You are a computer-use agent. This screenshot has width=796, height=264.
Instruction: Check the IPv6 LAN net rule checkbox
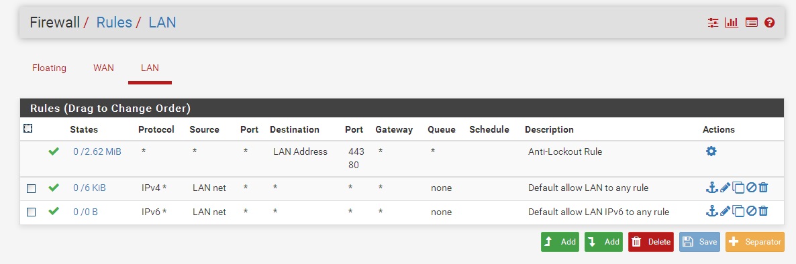31,212
